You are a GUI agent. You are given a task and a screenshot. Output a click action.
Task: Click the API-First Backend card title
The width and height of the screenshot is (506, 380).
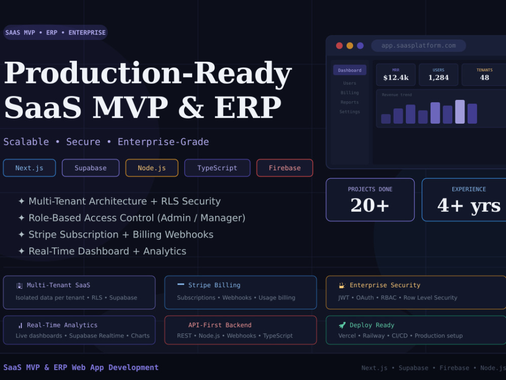point(220,325)
